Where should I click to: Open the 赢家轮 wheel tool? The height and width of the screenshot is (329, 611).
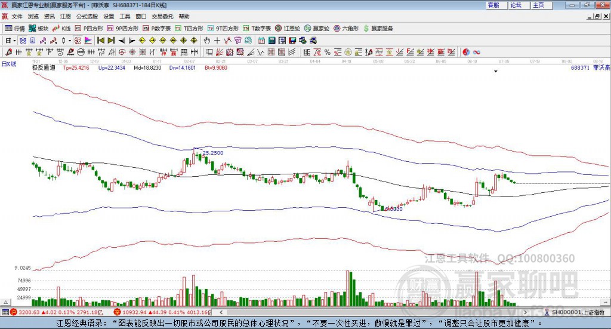point(317,29)
